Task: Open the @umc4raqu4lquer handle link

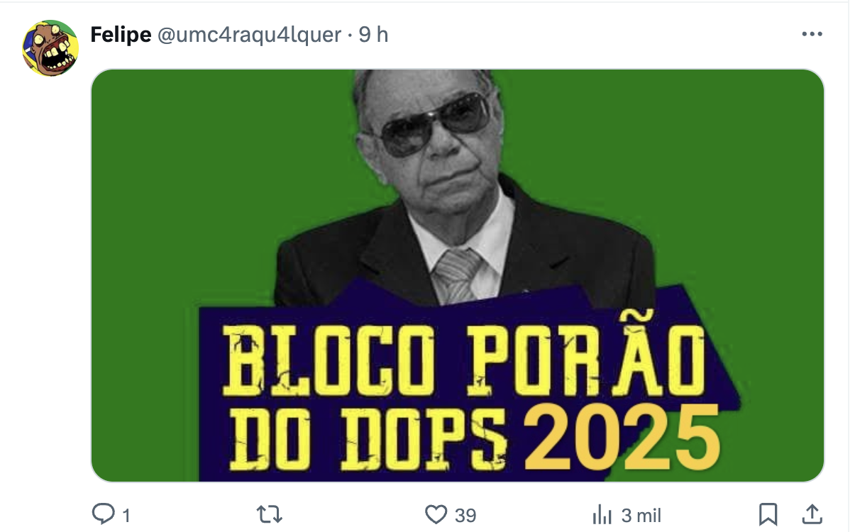Action: coord(248,34)
